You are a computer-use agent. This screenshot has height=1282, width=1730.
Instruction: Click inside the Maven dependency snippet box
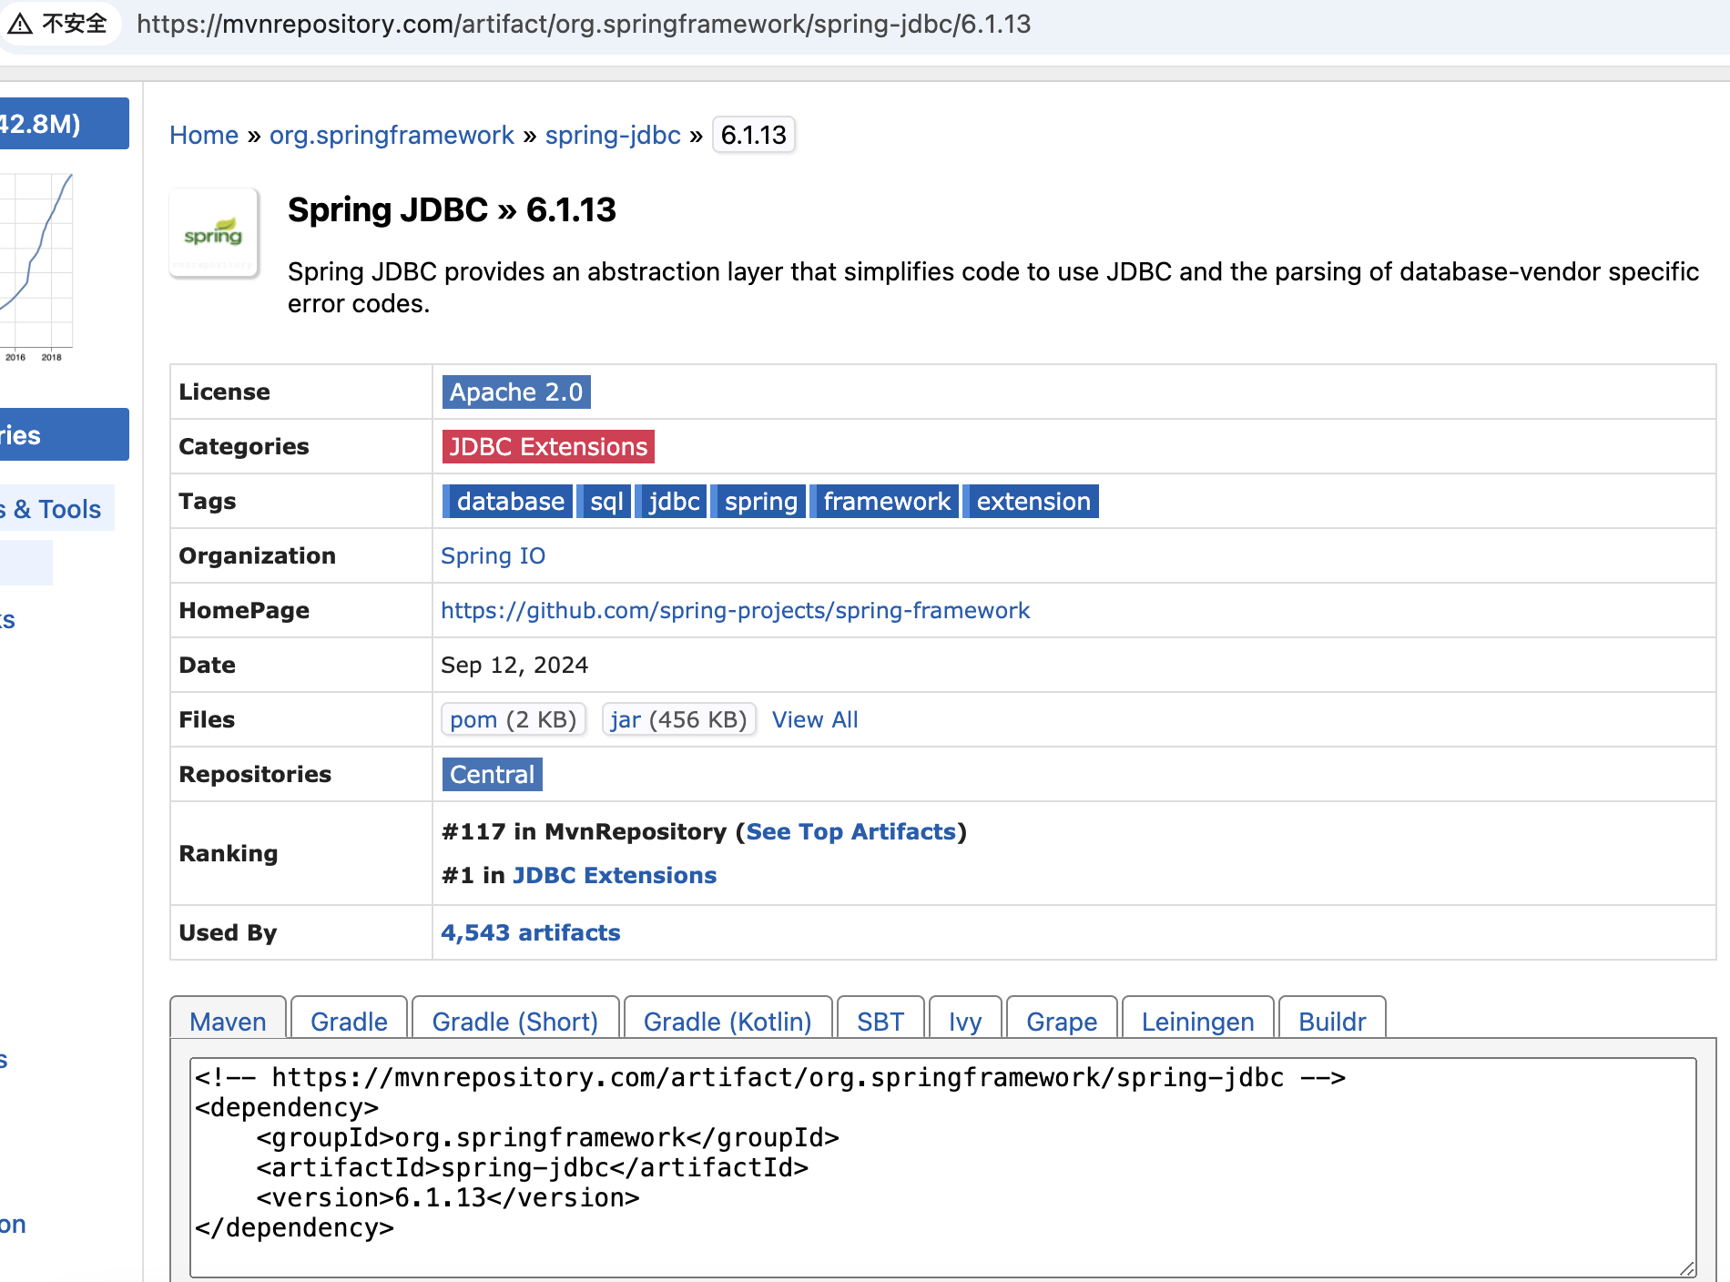click(x=941, y=1167)
